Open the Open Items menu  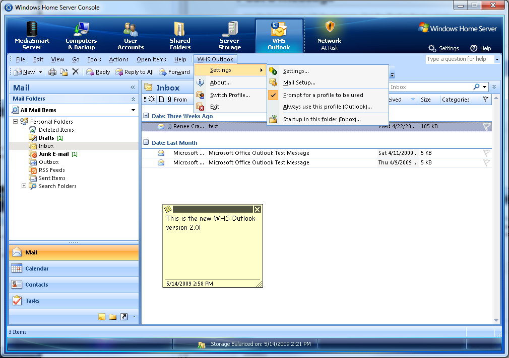(x=151, y=59)
